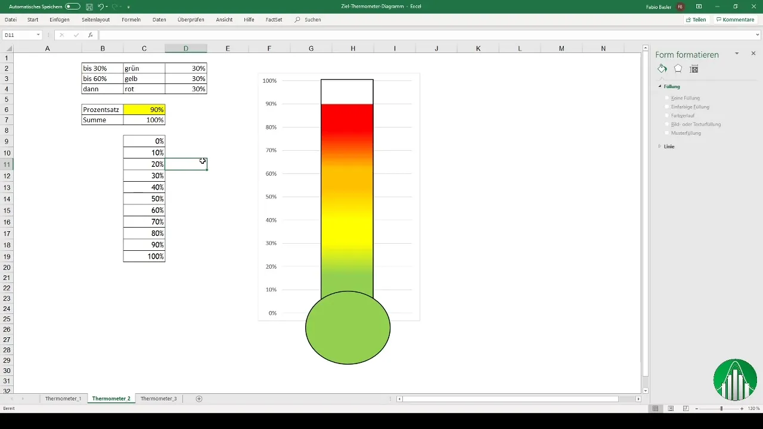Select row header 11
Viewport: 763px width, 429px height.
pyautogui.click(x=7, y=164)
